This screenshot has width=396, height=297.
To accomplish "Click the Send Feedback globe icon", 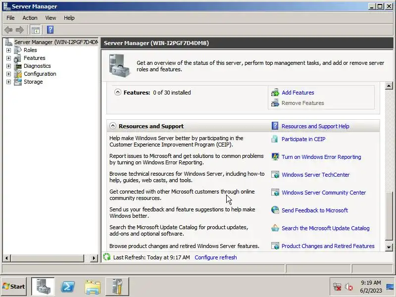I will point(275,210).
